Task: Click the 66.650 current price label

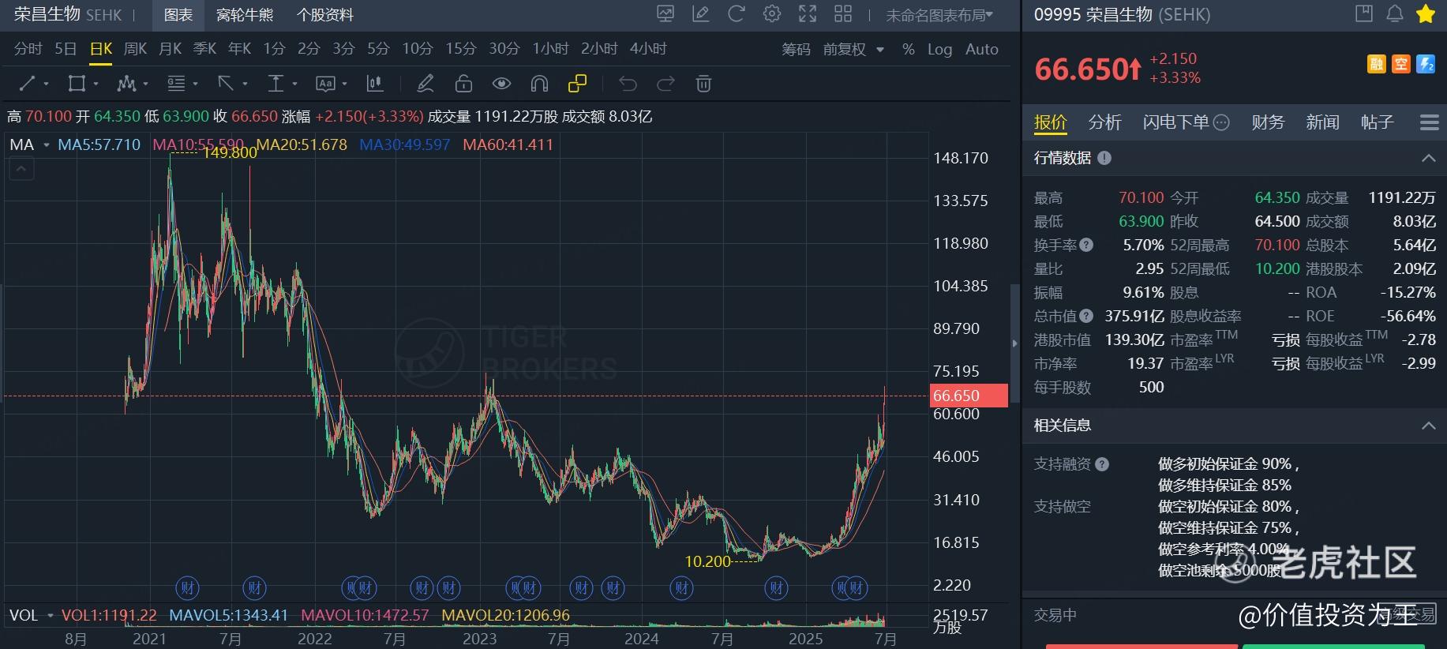Action: tap(969, 396)
